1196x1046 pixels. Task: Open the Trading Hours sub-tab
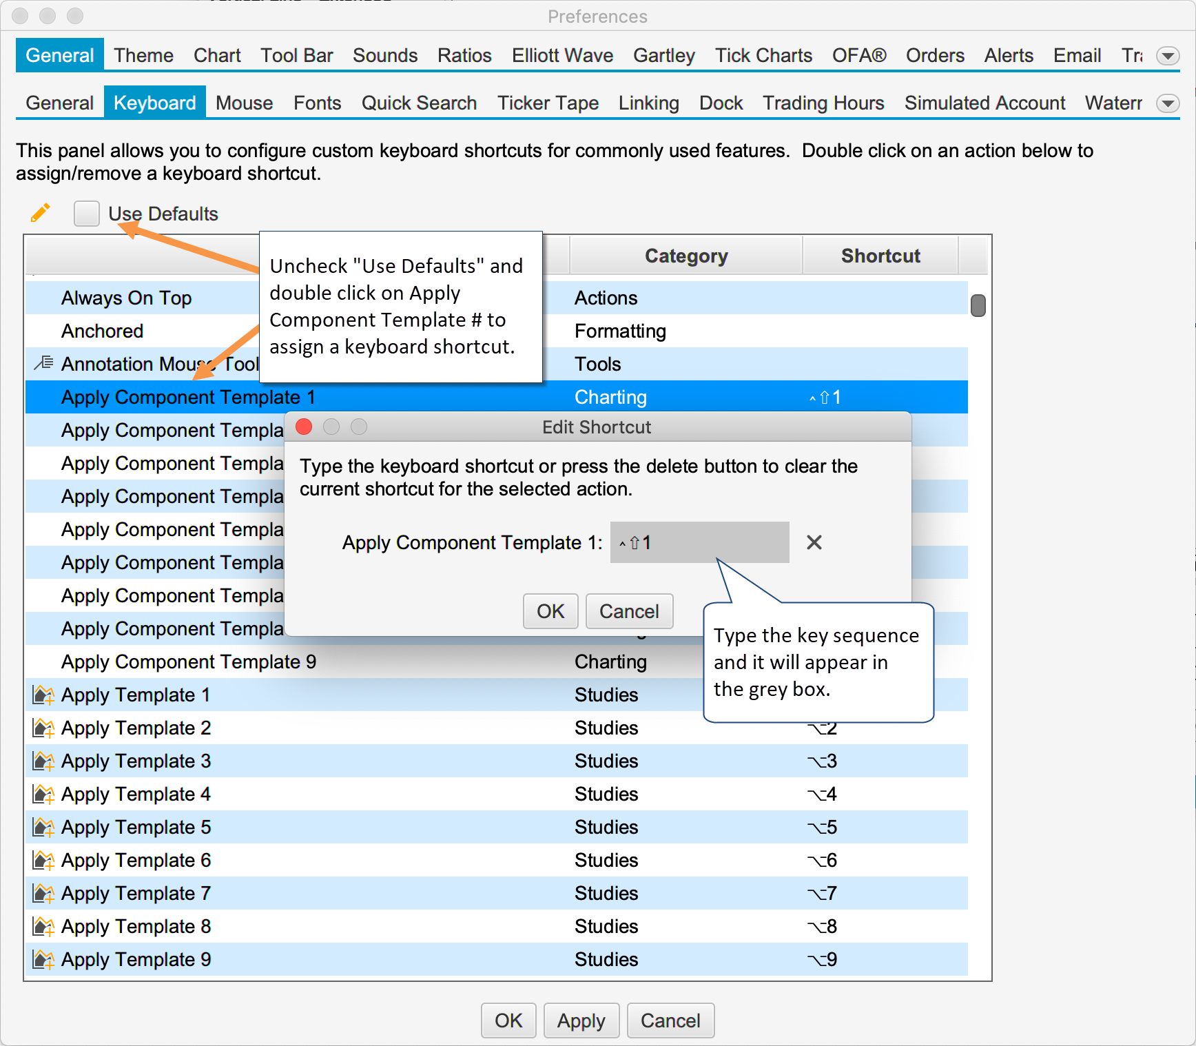coord(823,103)
